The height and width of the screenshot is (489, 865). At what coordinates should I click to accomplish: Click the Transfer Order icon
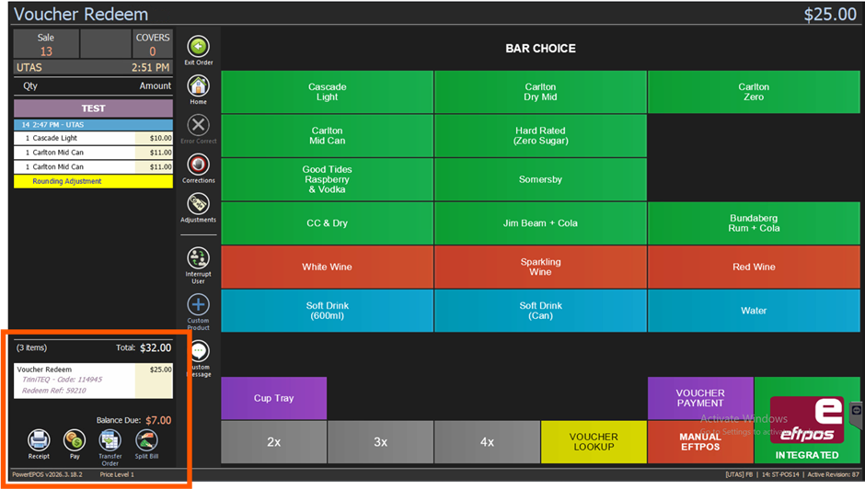click(110, 440)
